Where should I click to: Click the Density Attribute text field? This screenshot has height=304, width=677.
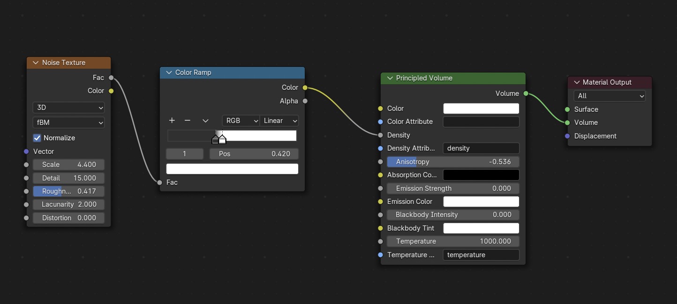[481, 148]
